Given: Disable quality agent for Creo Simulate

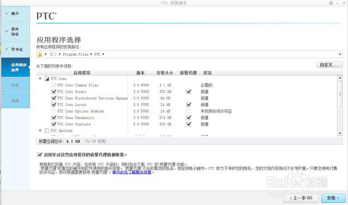Looking at the screenshot, I should click(x=188, y=124).
